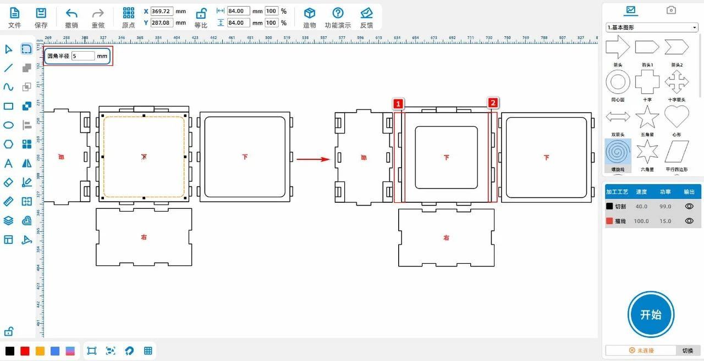Switch to the camera tab in right panel
704x361 pixels.
click(x=671, y=10)
